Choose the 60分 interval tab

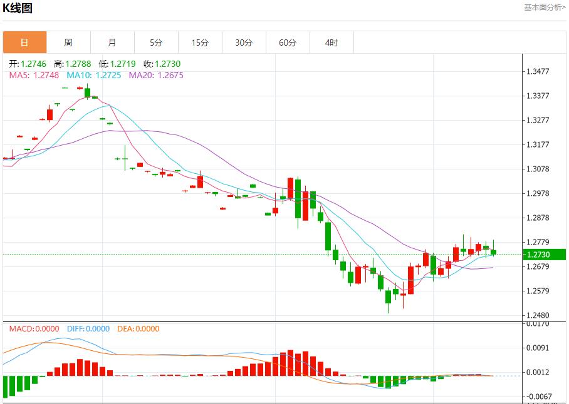[288, 43]
